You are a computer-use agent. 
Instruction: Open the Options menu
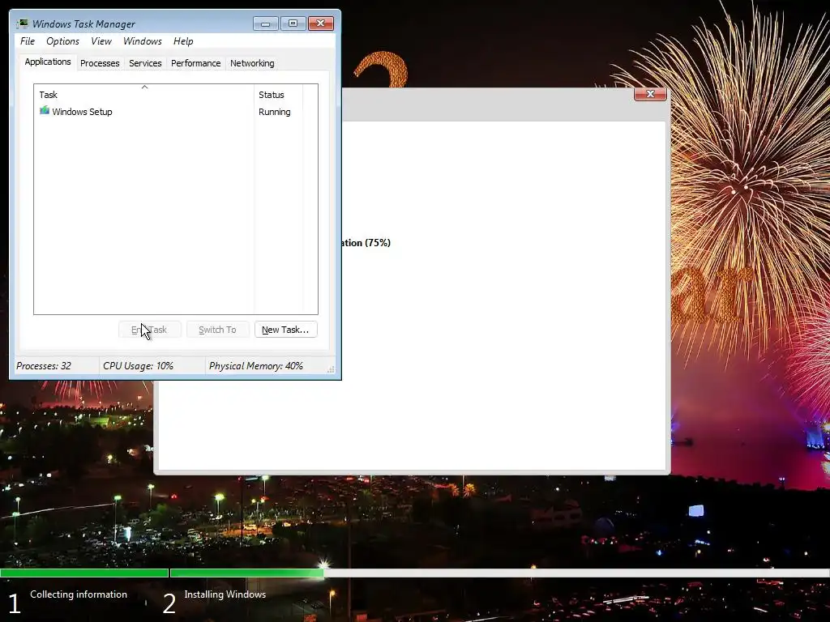[x=62, y=41]
